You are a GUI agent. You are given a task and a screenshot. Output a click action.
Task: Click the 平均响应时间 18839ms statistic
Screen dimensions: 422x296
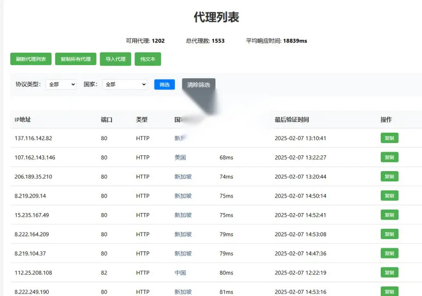pyautogui.click(x=276, y=41)
